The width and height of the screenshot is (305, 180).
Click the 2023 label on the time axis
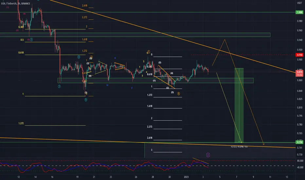[x=186, y=177]
